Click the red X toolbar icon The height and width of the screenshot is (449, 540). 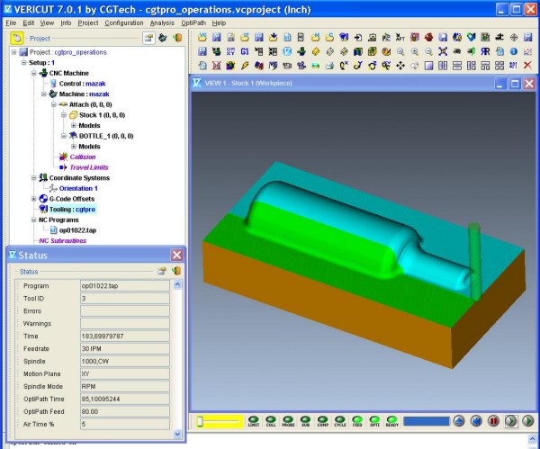527,66
